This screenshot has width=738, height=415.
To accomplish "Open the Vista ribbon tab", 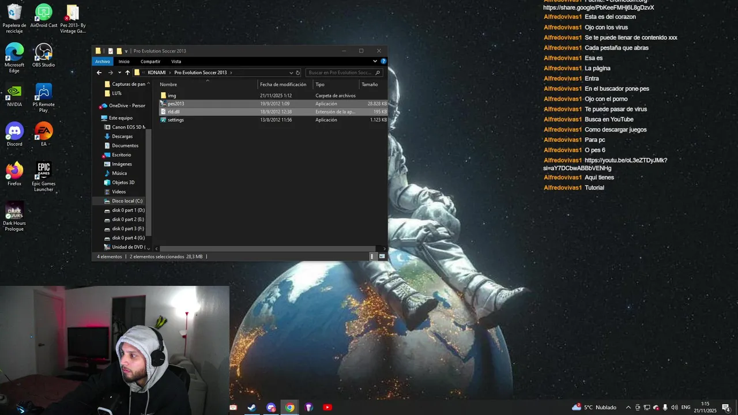I will pyautogui.click(x=176, y=61).
